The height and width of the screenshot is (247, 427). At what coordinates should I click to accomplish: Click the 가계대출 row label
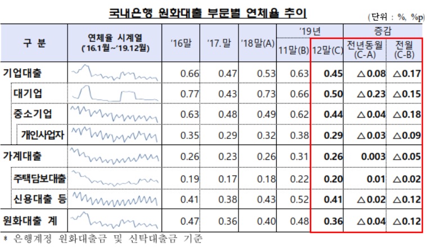click(x=23, y=156)
